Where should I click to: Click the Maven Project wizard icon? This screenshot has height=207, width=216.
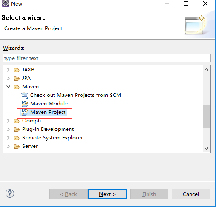(x=25, y=112)
